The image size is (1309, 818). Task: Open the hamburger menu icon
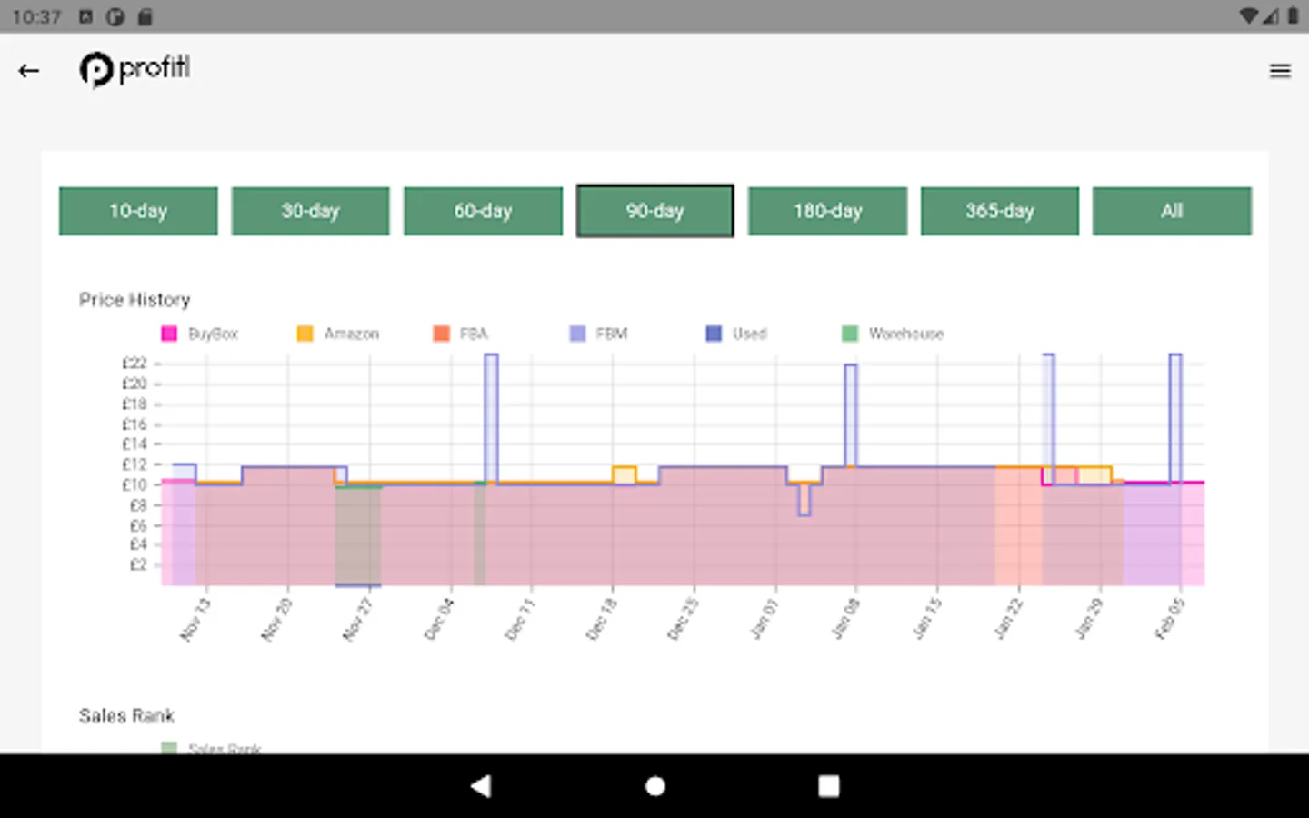point(1280,70)
